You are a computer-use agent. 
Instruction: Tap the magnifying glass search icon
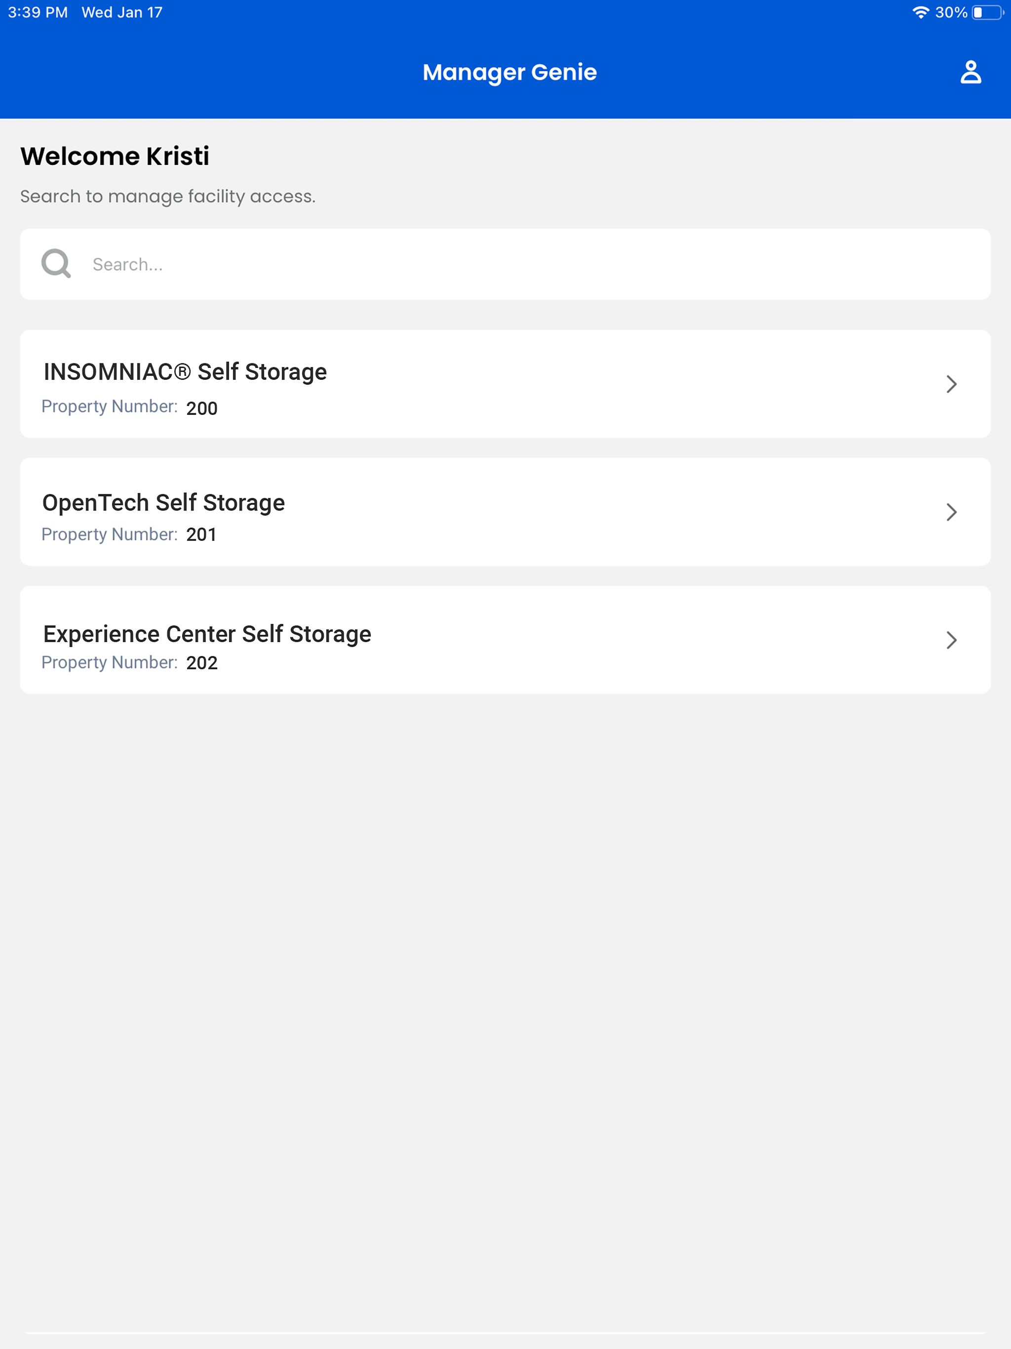(56, 264)
